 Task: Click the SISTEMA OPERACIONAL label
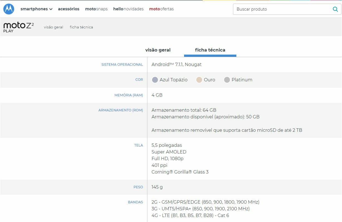point(122,65)
